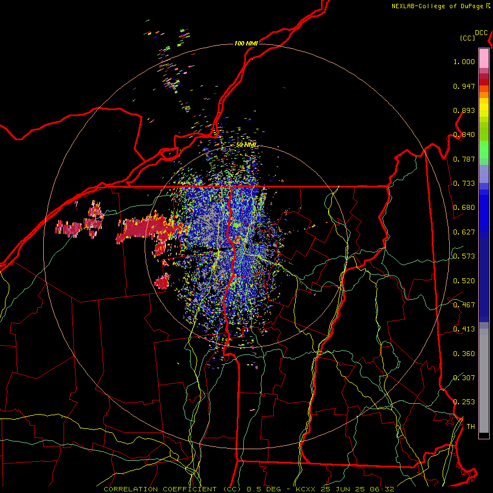
Task: Click the 0.413 legend value
Action: click(x=464, y=329)
